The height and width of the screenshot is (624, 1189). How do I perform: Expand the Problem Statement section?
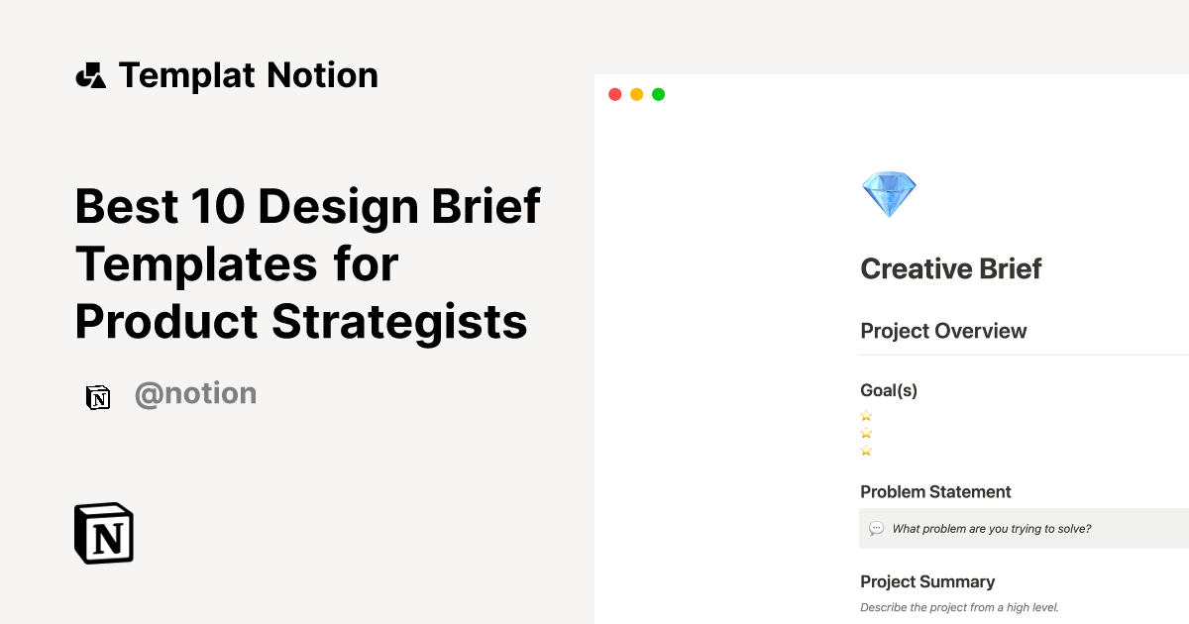[x=935, y=491]
